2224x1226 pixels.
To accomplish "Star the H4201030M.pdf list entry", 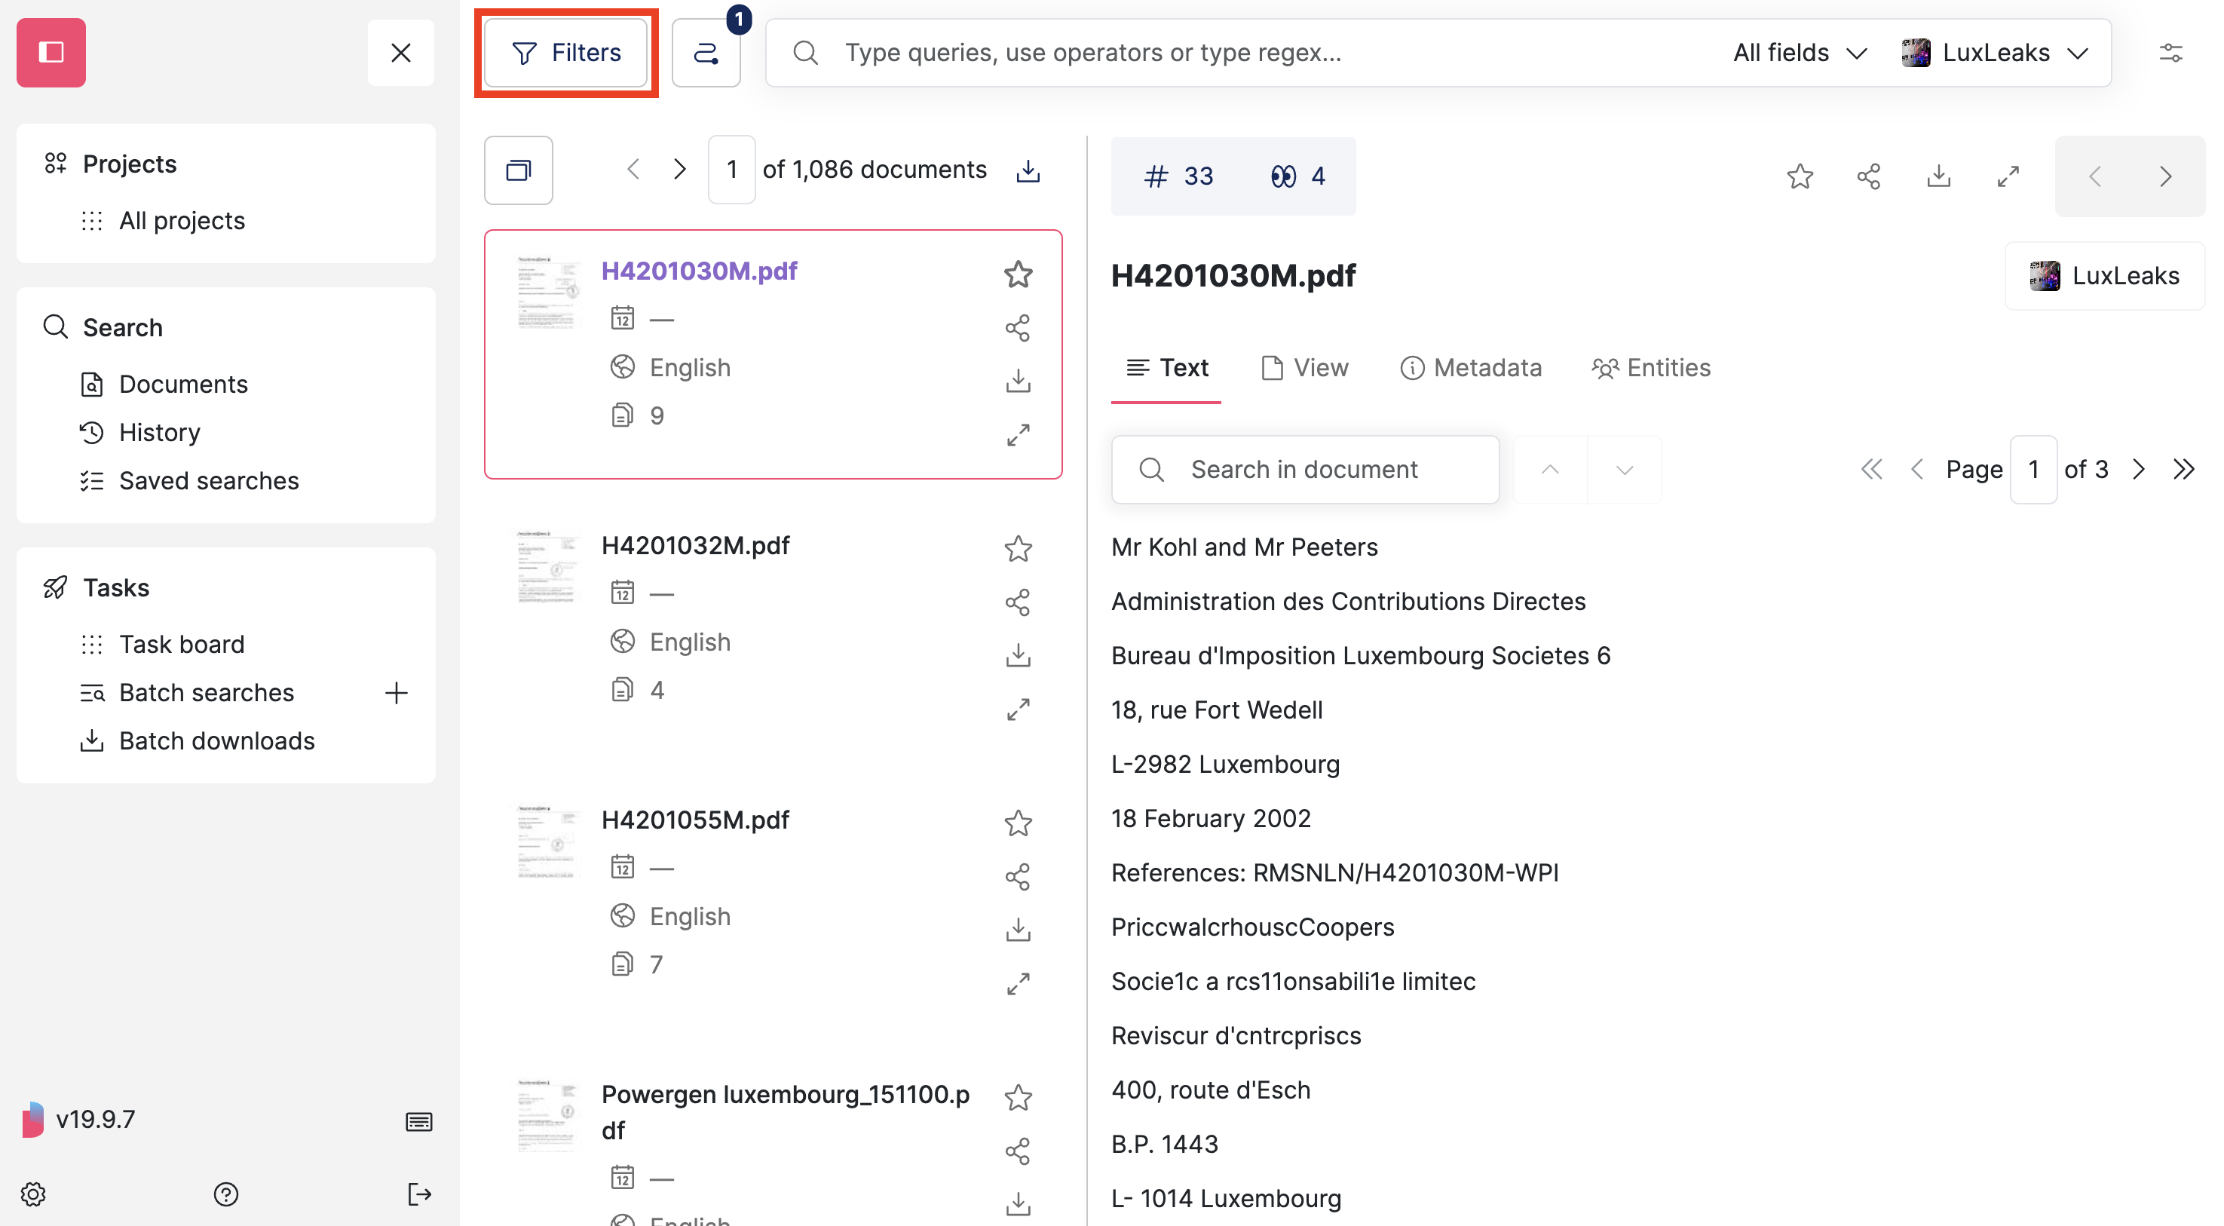I will pyautogui.click(x=1018, y=274).
